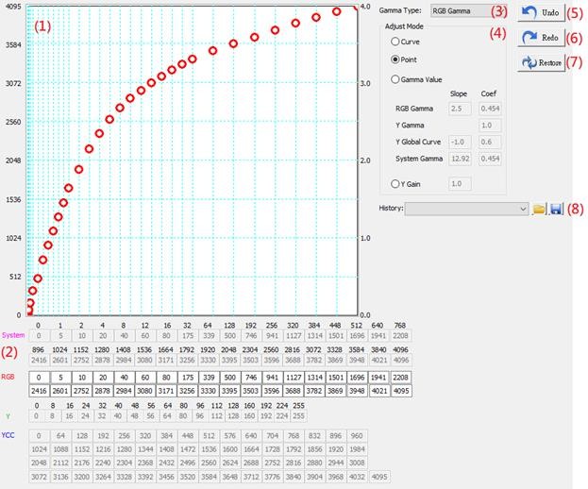Enable the Y Gain radio option

(395, 183)
